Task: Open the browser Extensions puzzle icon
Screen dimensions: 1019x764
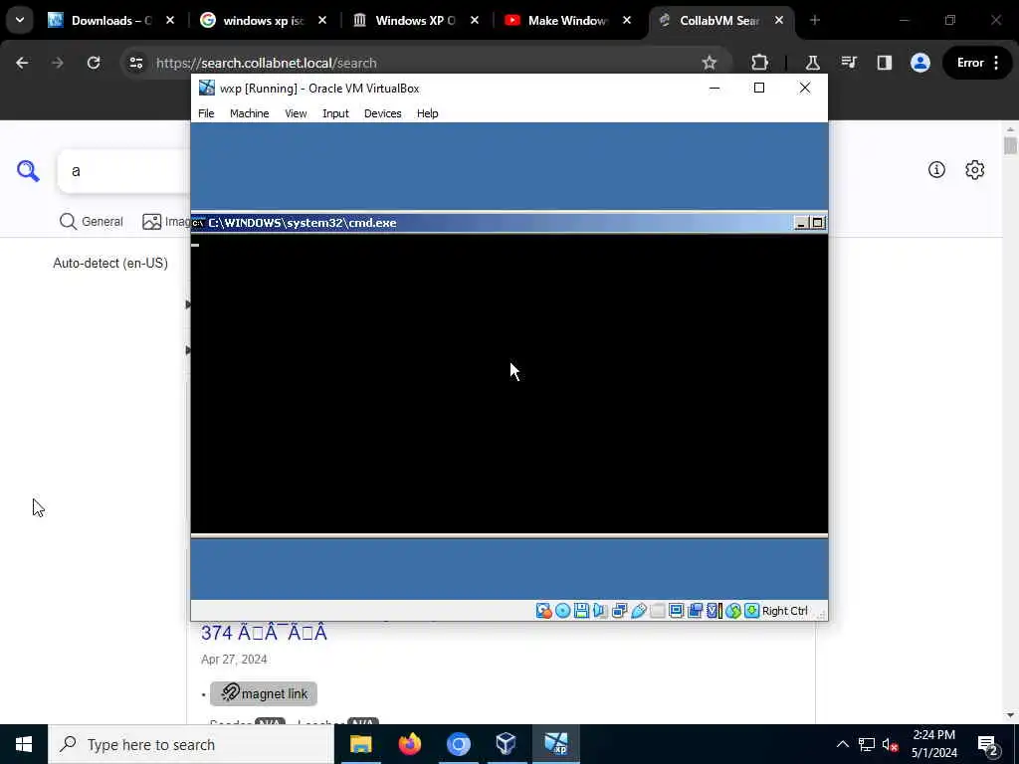Action: pyautogui.click(x=759, y=63)
